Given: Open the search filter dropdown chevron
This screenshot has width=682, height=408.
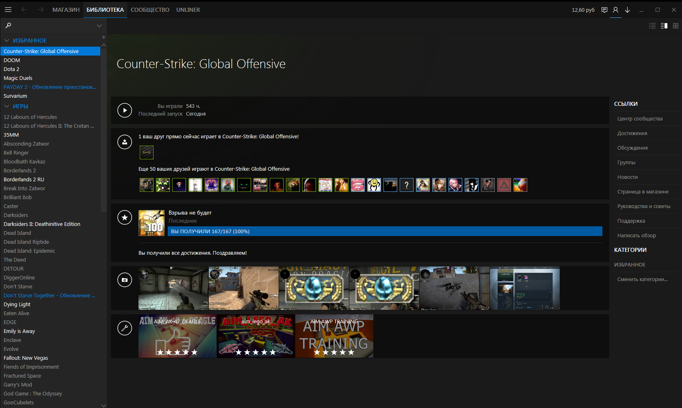Looking at the screenshot, I should (99, 26).
